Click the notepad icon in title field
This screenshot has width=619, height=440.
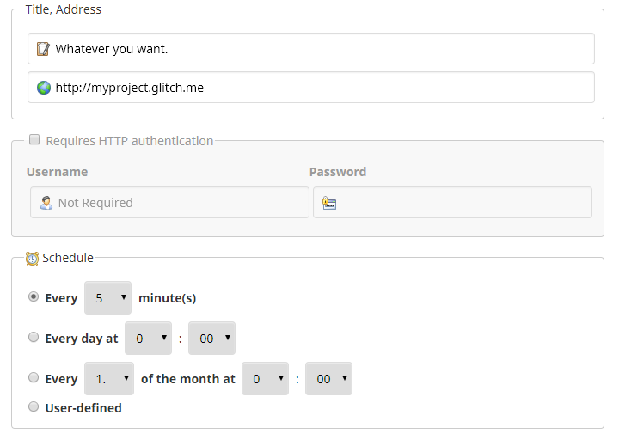point(43,49)
